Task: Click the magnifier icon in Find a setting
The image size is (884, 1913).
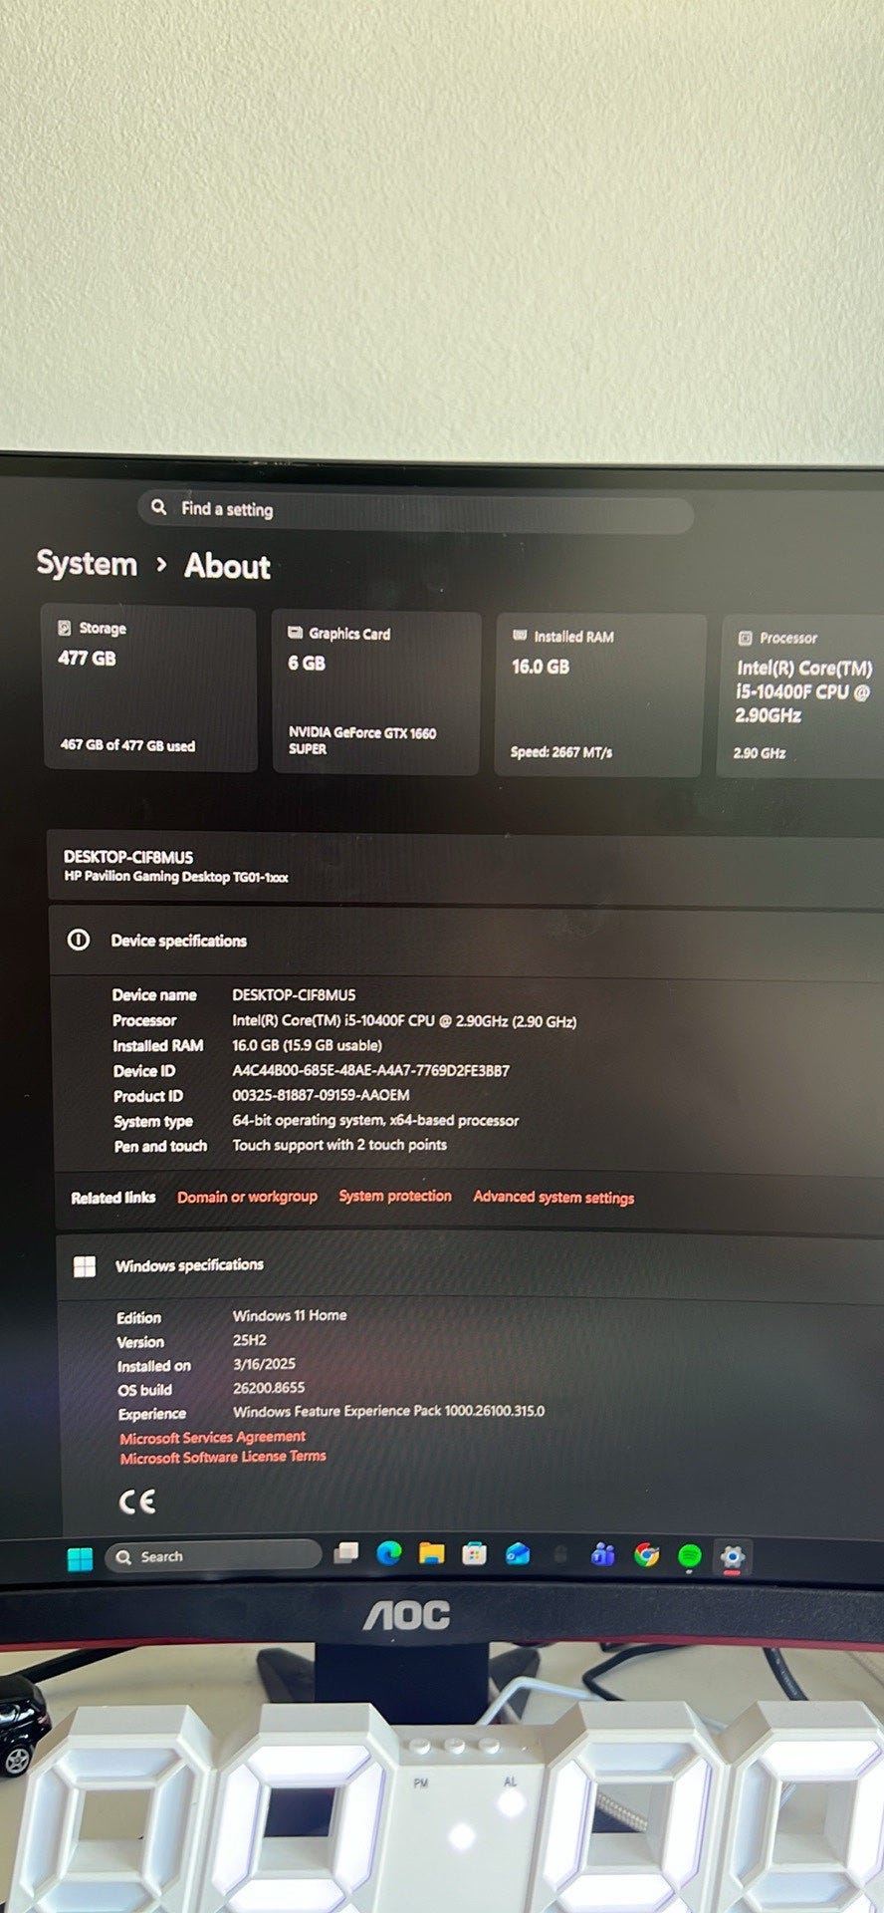Action: [x=159, y=507]
